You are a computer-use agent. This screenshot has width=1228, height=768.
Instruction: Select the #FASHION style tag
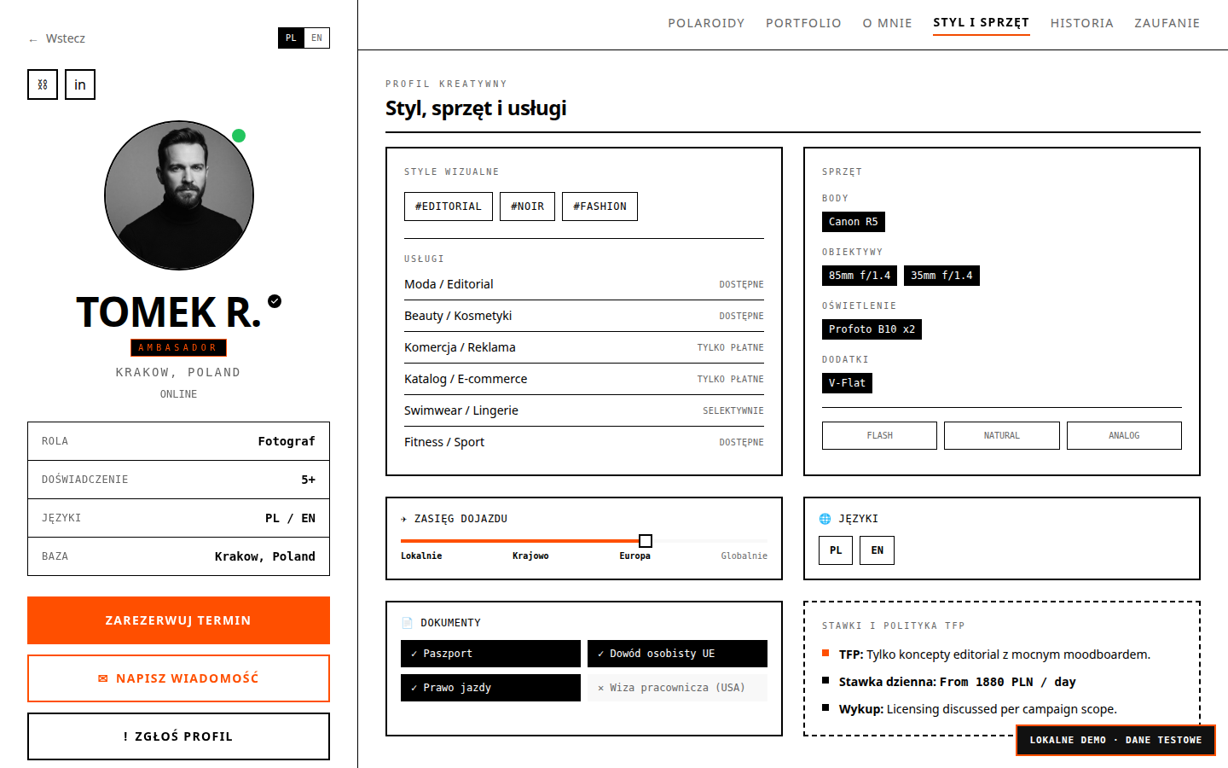click(600, 207)
